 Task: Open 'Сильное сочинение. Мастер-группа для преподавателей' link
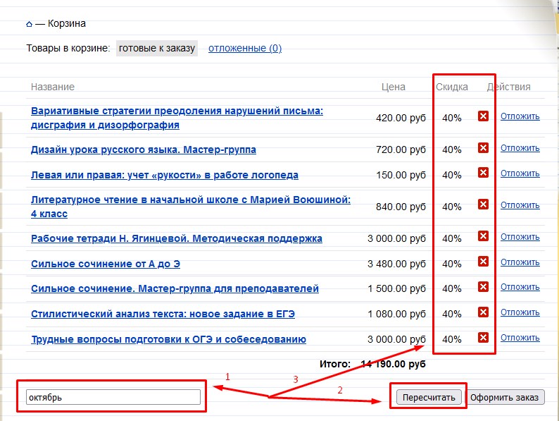pos(175,288)
